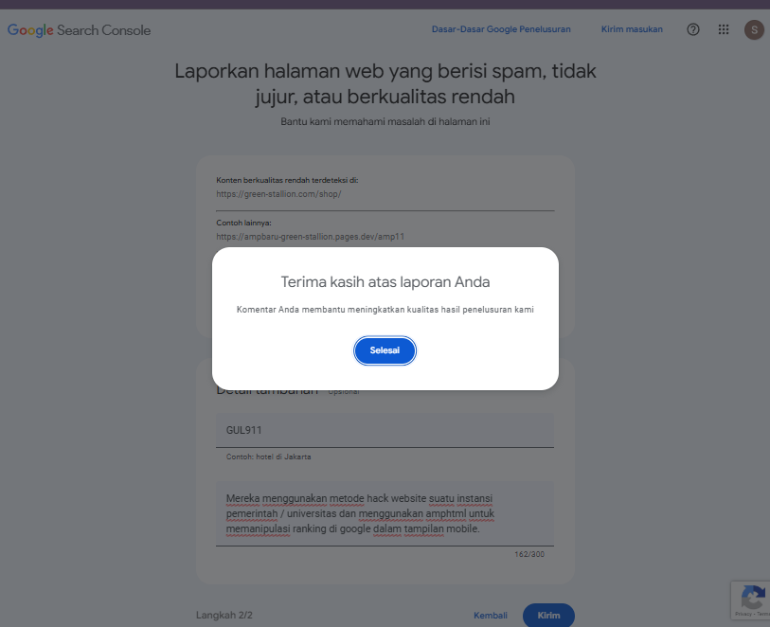Click the Google Search Console logo
770x627 pixels.
coord(79,30)
